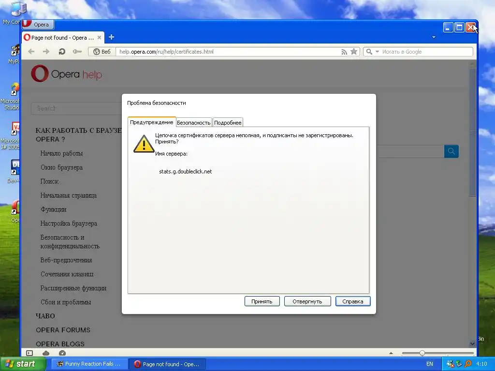The image size is (495, 371).
Task: Switch to Предупреждение tab
Action: pos(151,122)
